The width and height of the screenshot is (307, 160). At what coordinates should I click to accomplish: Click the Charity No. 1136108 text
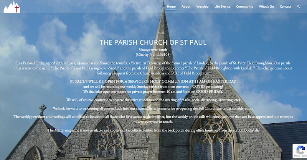coord(153,55)
